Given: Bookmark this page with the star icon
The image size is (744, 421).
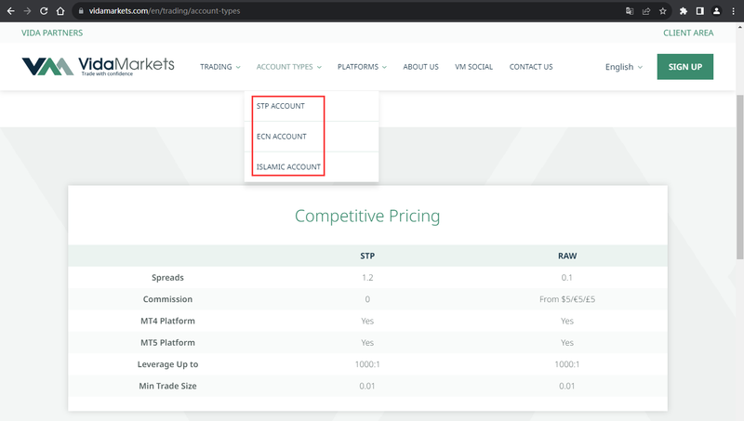Looking at the screenshot, I should [x=663, y=11].
